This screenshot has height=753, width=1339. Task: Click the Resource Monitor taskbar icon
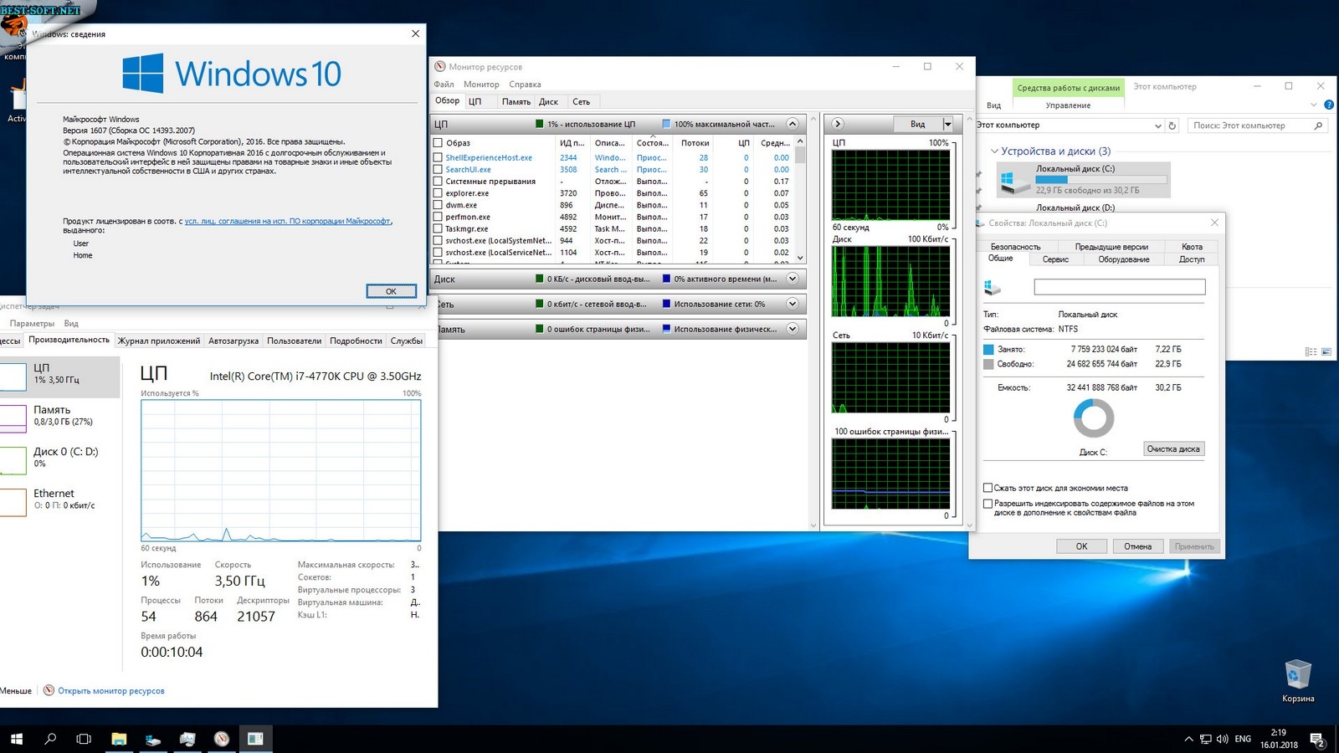click(x=221, y=739)
